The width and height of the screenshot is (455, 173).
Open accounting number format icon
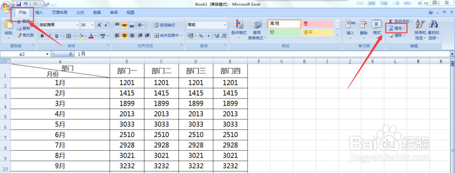pyautogui.click(x=190, y=35)
